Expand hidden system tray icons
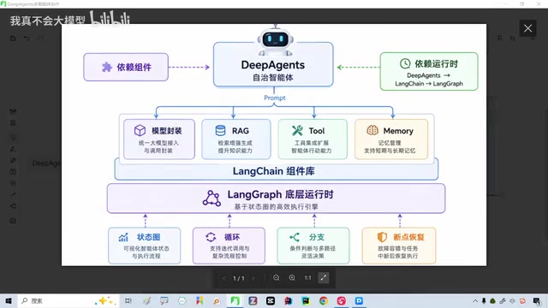This screenshot has width=548, height=308. pos(475,300)
